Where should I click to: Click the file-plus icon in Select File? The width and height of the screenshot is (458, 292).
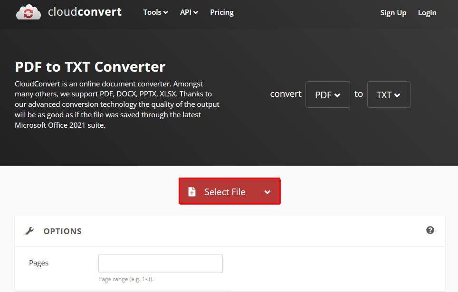click(192, 191)
